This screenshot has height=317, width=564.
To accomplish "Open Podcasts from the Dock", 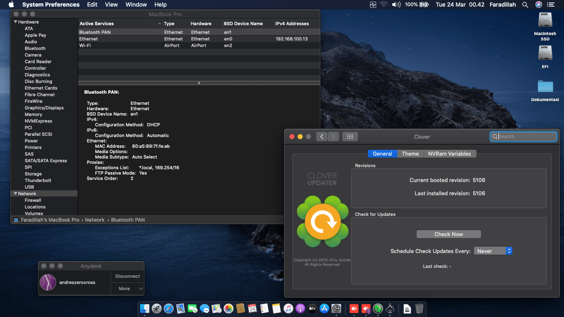I will (x=300, y=308).
